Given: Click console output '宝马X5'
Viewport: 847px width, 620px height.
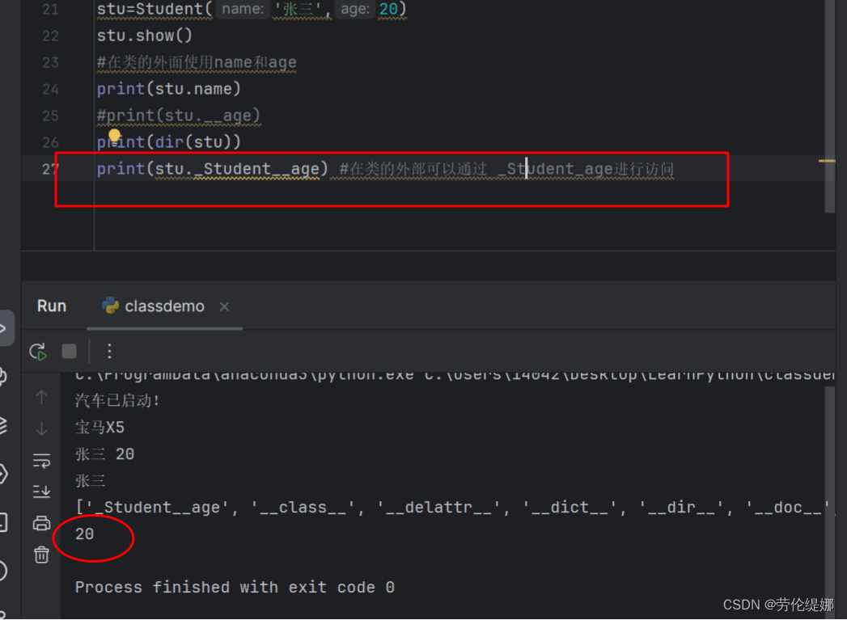Looking at the screenshot, I should tap(100, 428).
